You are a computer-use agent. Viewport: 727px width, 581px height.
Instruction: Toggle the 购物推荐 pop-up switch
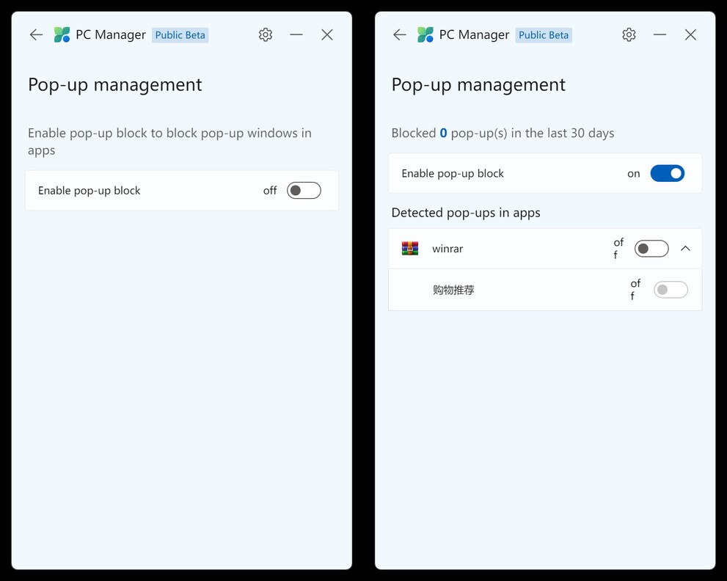point(671,290)
